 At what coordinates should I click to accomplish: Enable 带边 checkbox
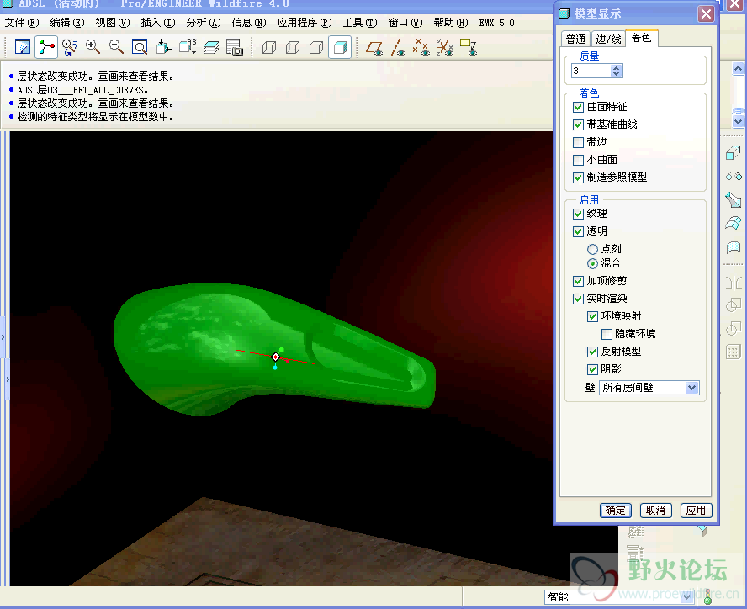579,142
